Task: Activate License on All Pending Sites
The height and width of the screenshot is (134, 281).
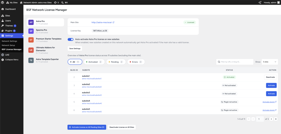Action: [87, 127]
